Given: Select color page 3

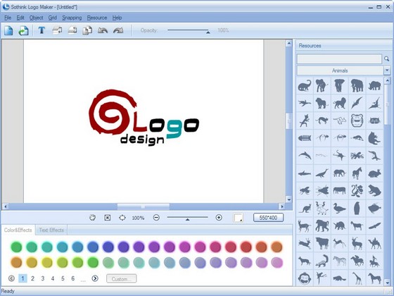Looking at the screenshot, I should click(43, 278).
